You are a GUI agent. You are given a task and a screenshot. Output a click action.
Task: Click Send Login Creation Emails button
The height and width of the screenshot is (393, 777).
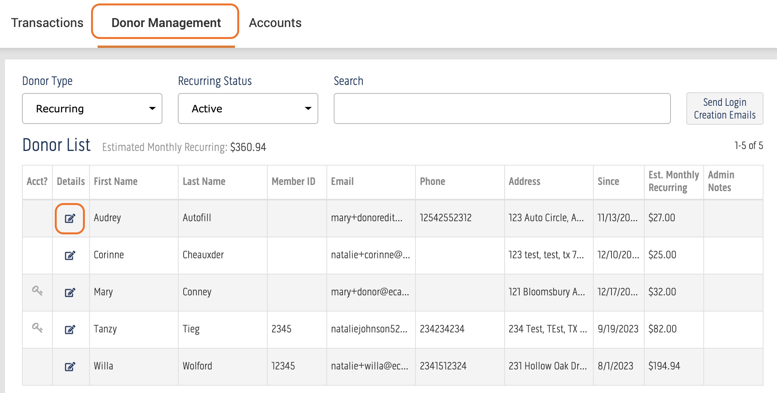[725, 108]
